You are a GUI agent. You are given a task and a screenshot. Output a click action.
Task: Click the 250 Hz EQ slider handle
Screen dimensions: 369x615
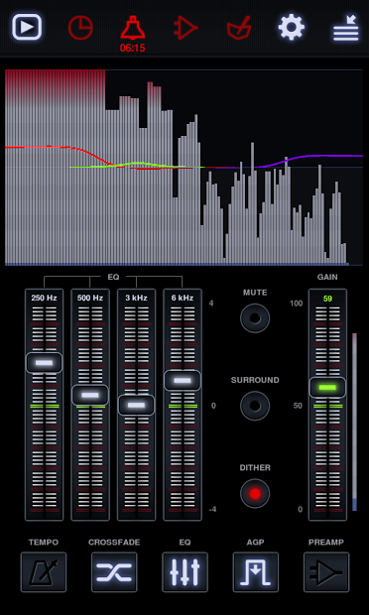coord(44,362)
